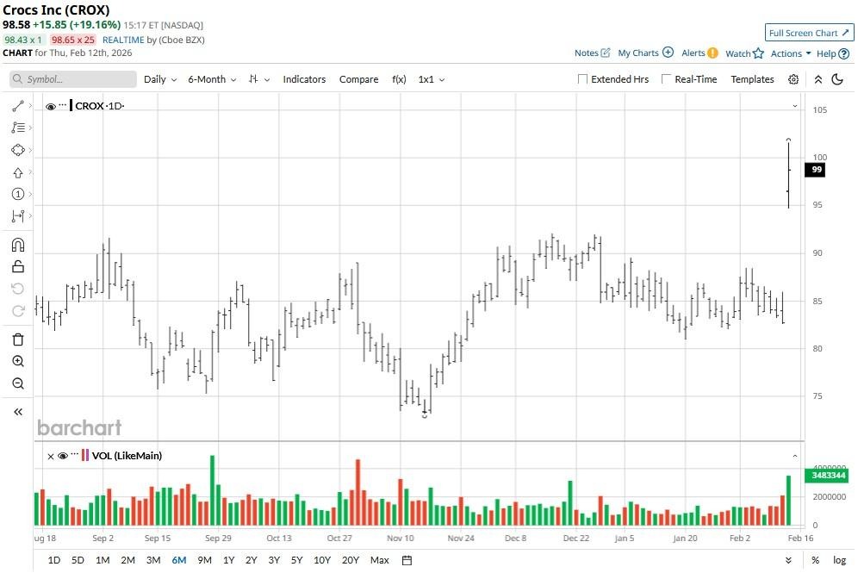Select the Max time range
Viewport: 858px width, 573px height.
379,560
